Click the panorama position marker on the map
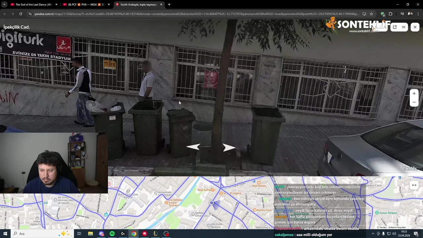Image resolution: width=423 pixels, height=238 pixels. coord(211,203)
